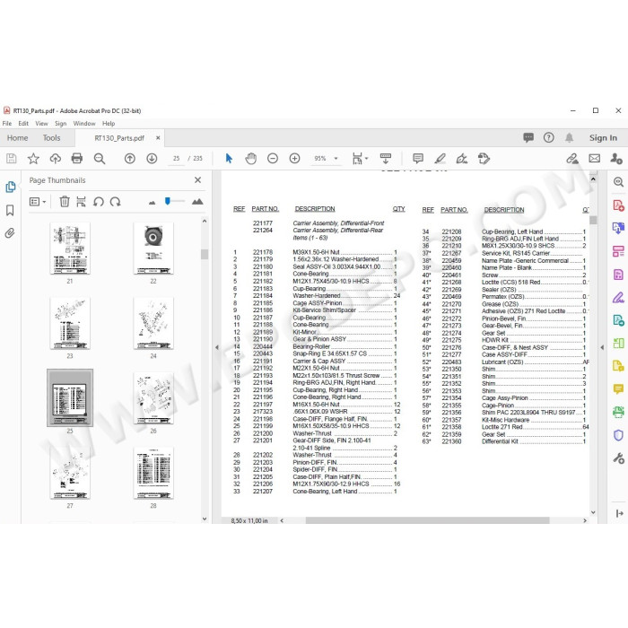Screen dimensions: 628x628
Task: Add a comment with sticky note icon
Action: tap(418, 159)
